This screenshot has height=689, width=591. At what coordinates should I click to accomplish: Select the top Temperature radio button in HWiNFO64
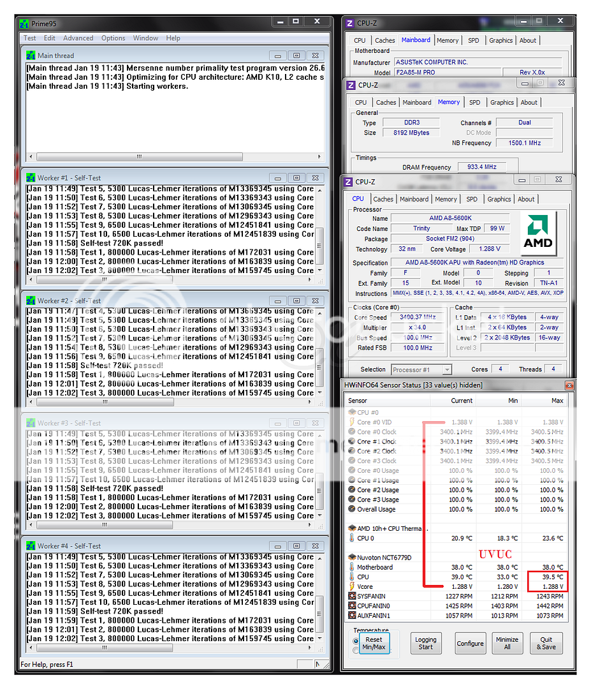click(355, 640)
